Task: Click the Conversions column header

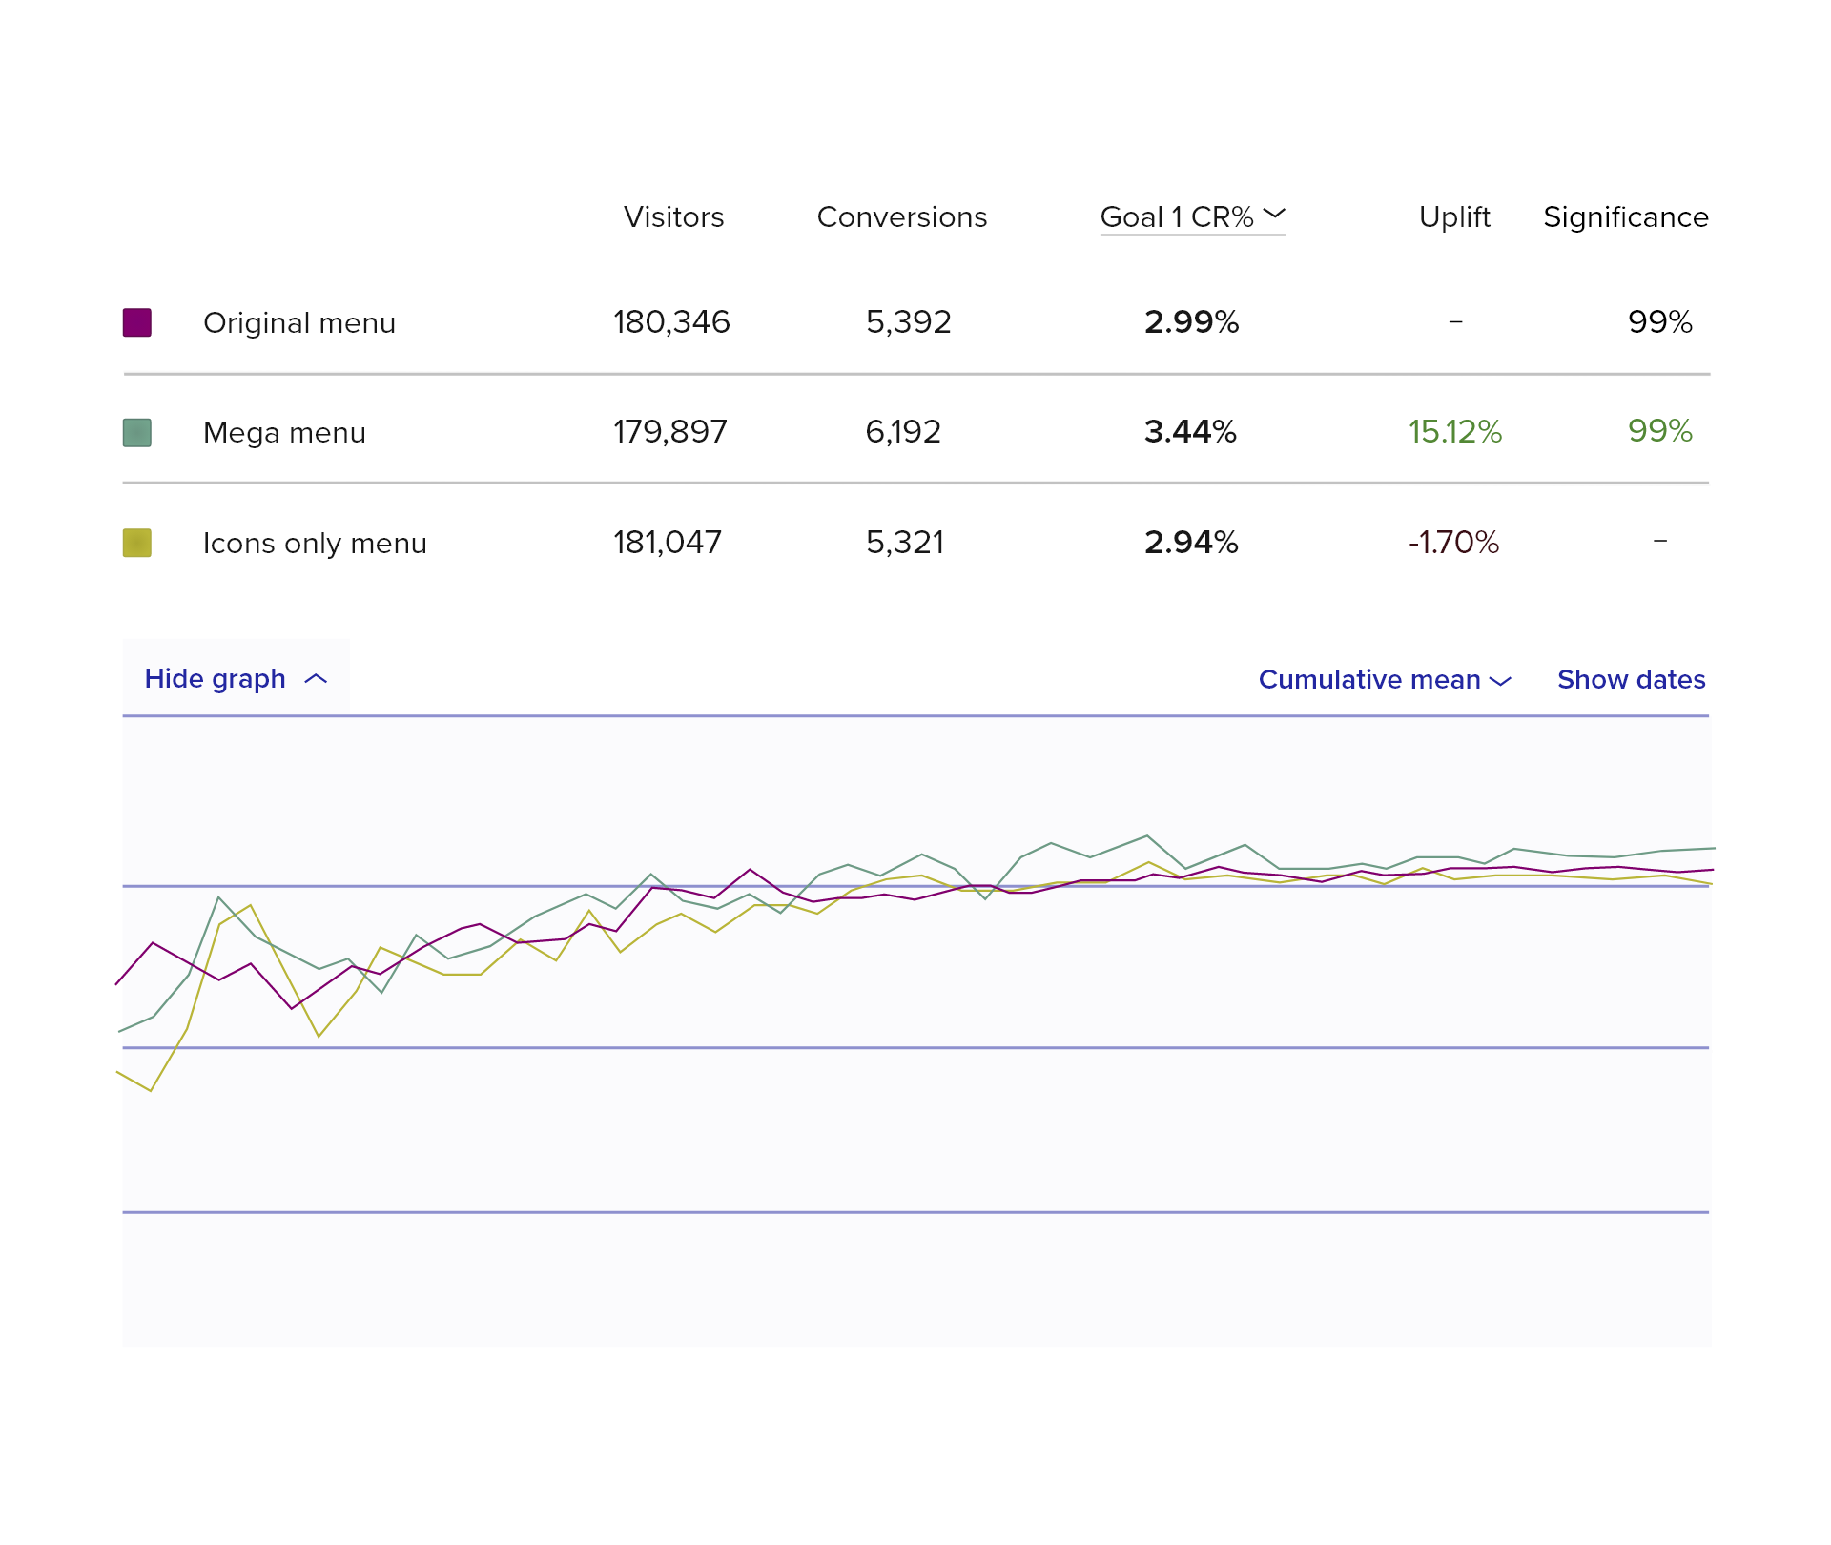Action: click(902, 217)
